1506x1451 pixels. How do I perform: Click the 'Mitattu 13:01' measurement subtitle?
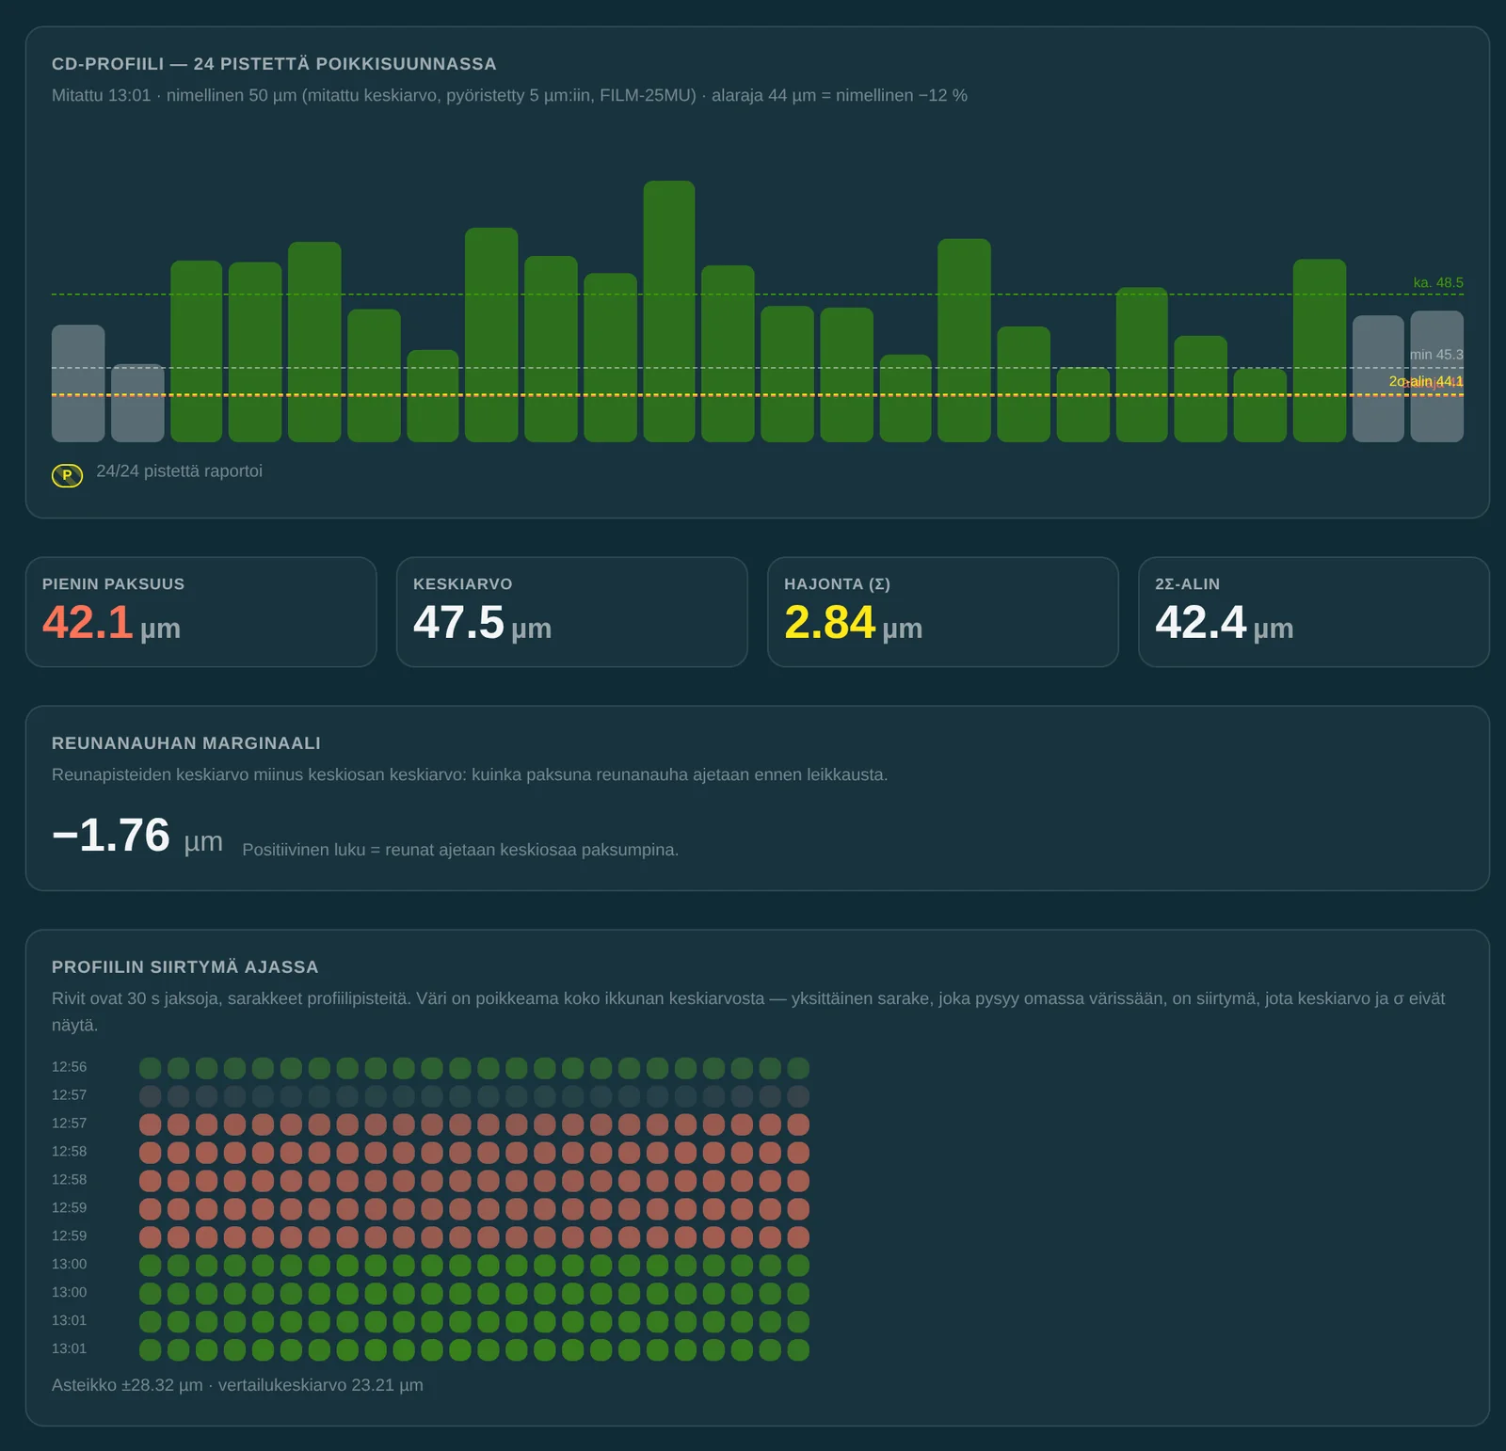(x=509, y=95)
